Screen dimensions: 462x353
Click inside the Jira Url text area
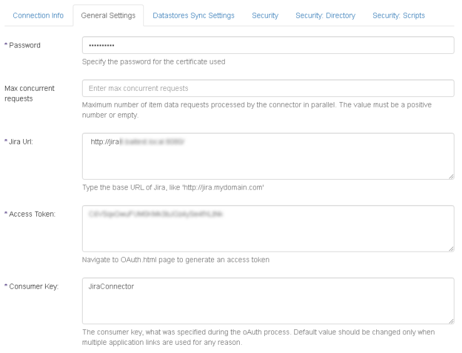coord(267,156)
